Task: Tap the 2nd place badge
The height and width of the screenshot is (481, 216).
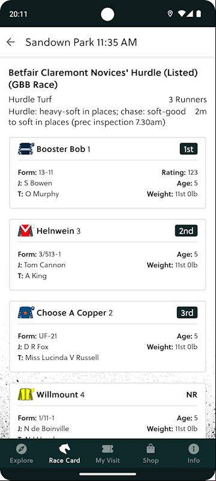Action: pyautogui.click(x=187, y=231)
